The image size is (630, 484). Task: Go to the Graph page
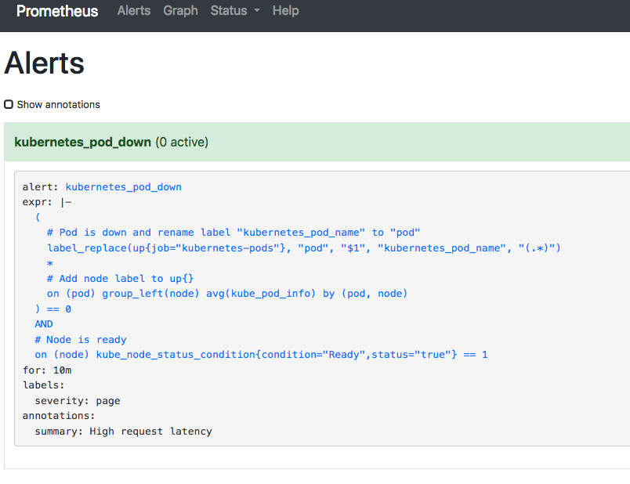[x=180, y=10]
